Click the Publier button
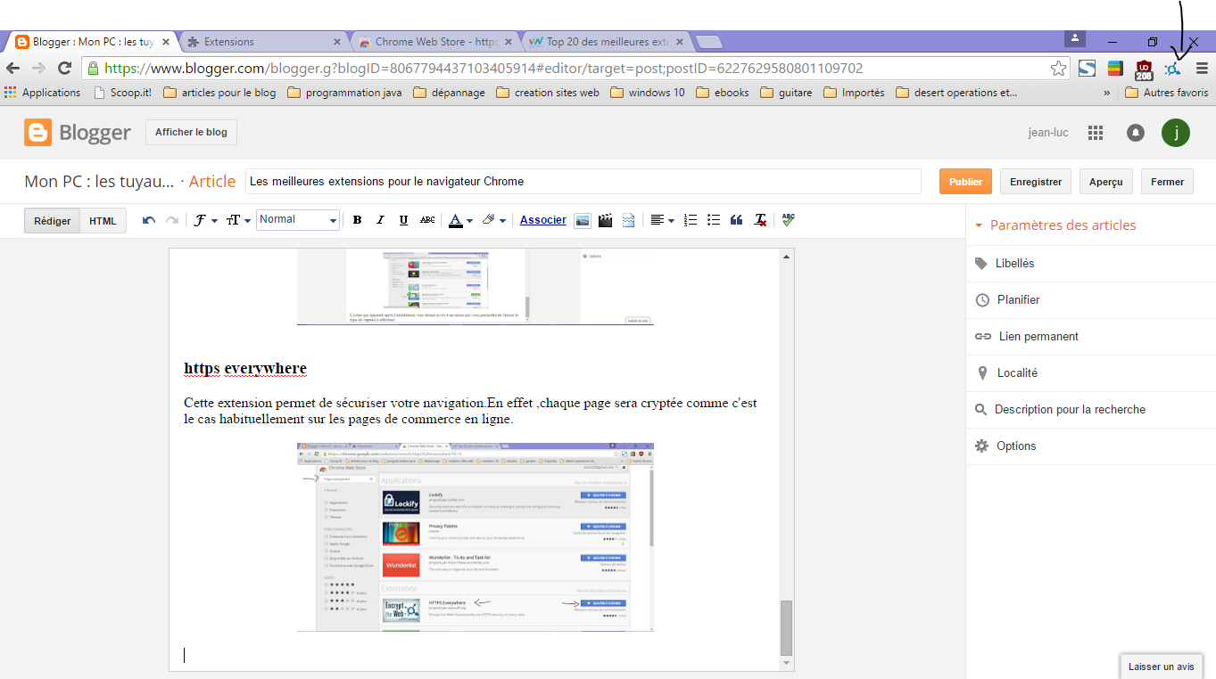Screen dimensions: 1216x679 click(965, 181)
